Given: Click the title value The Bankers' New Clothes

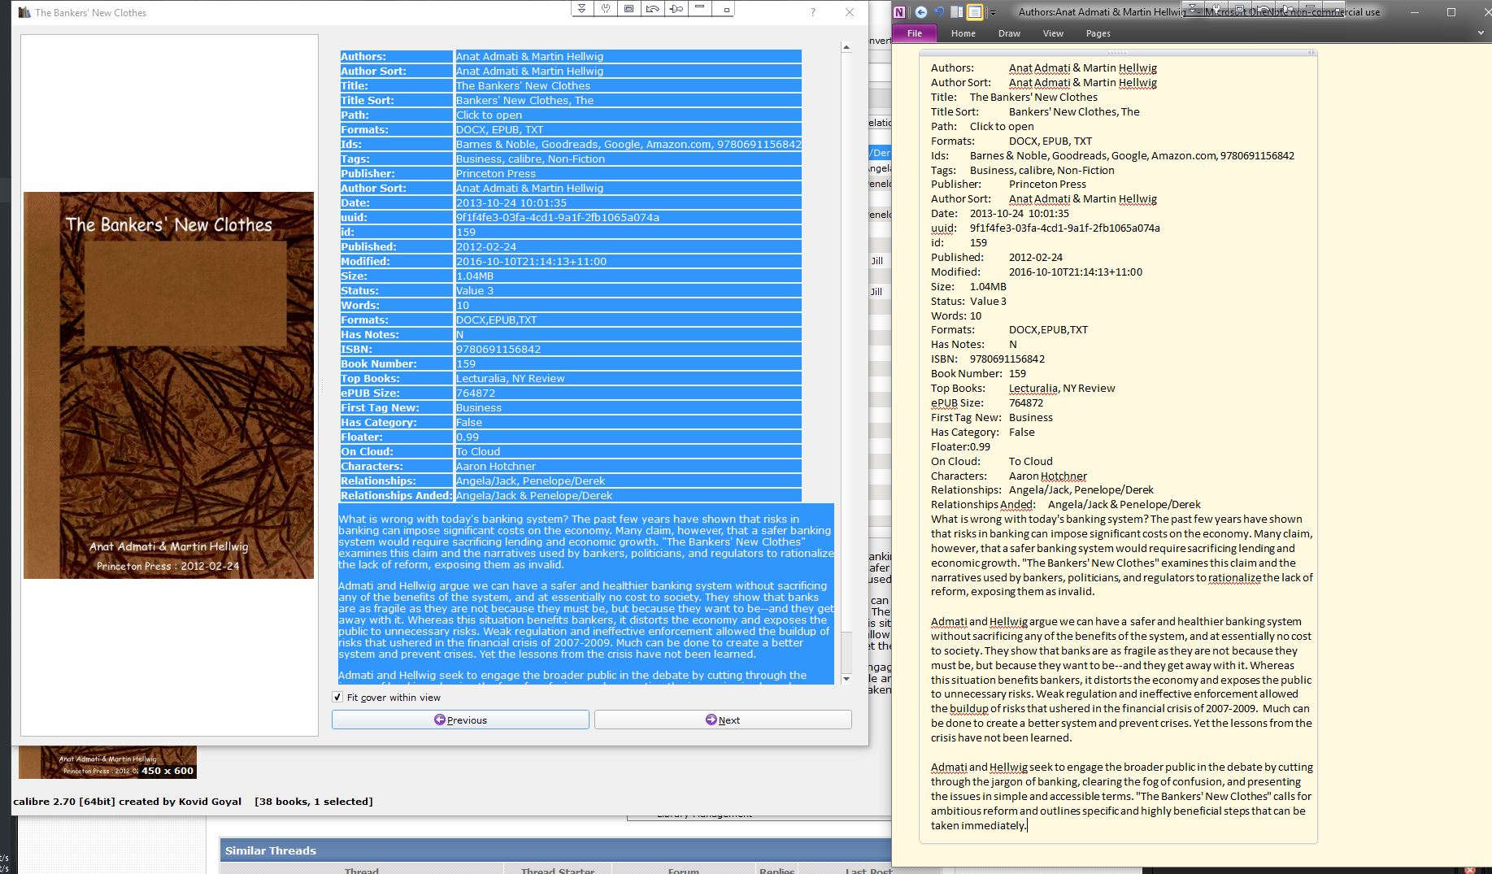Looking at the screenshot, I should [523, 85].
